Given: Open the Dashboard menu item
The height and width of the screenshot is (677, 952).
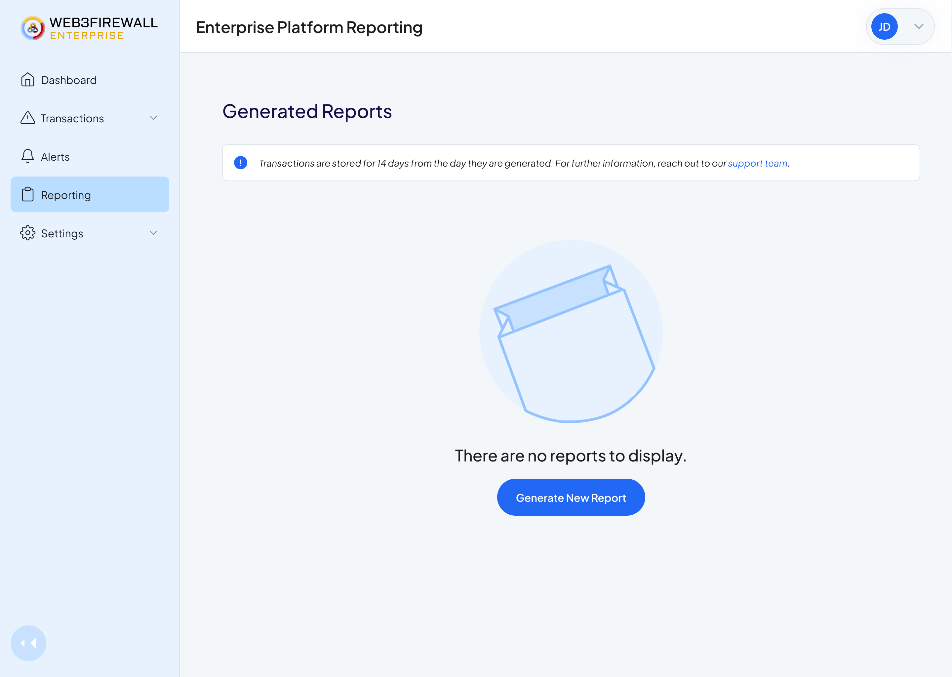Looking at the screenshot, I should (90, 80).
